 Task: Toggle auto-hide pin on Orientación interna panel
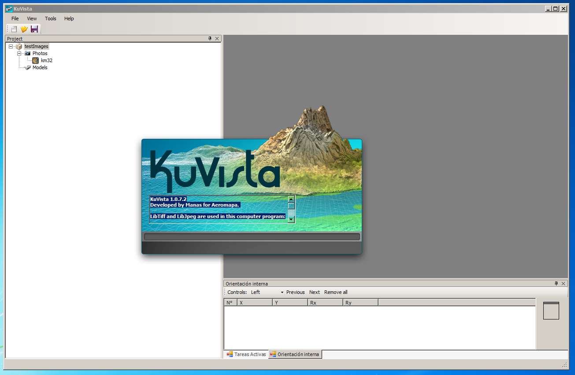[x=556, y=283]
